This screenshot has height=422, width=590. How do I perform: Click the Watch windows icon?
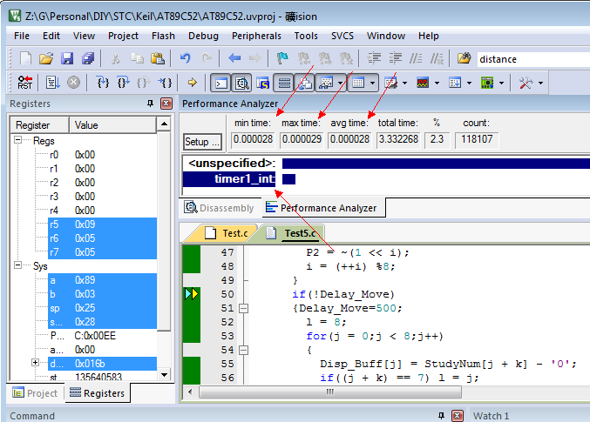coord(326,83)
